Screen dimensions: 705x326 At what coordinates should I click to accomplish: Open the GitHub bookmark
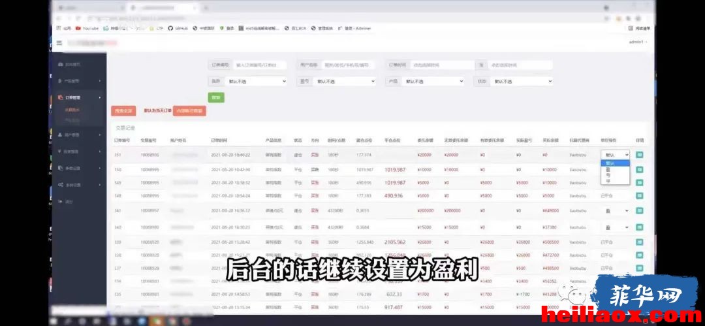click(178, 28)
